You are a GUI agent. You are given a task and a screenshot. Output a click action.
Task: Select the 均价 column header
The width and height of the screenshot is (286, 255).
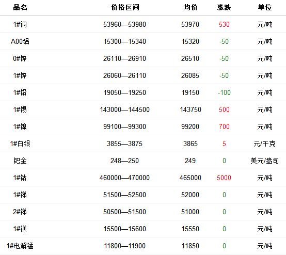[x=190, y=7]
